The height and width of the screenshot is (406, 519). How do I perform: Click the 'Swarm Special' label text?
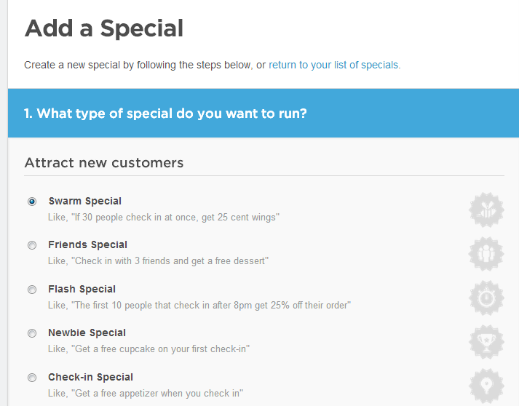[84, 201]
